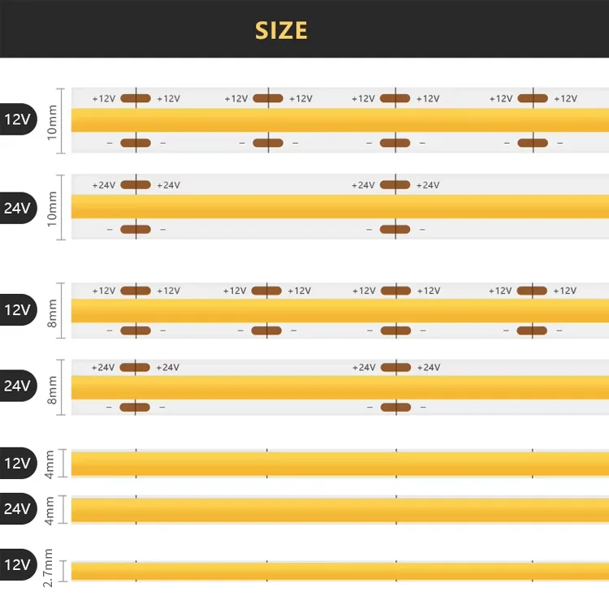Click rightmost negative copper pad on 12V 8mm strip
Viewport: 609px width, 609px height.
tap(533, 330)
